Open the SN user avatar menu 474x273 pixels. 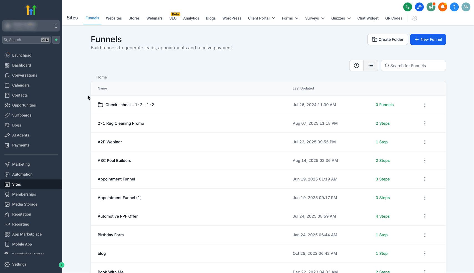466,7
